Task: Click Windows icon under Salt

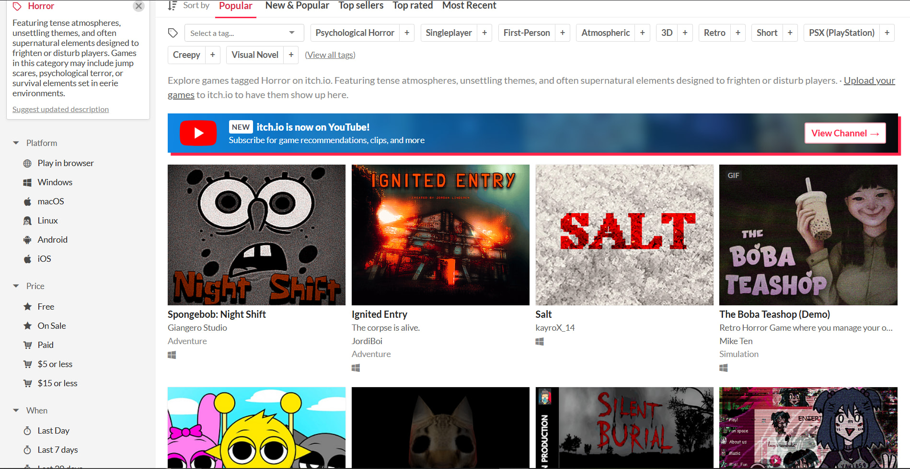Action: coord(540,341)
